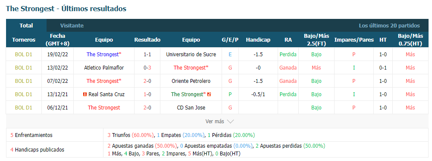Image resolution: width=432 pixels, height=161 pixels.
Task: Switch to the Visitante tab
Action: pos(72,25)
